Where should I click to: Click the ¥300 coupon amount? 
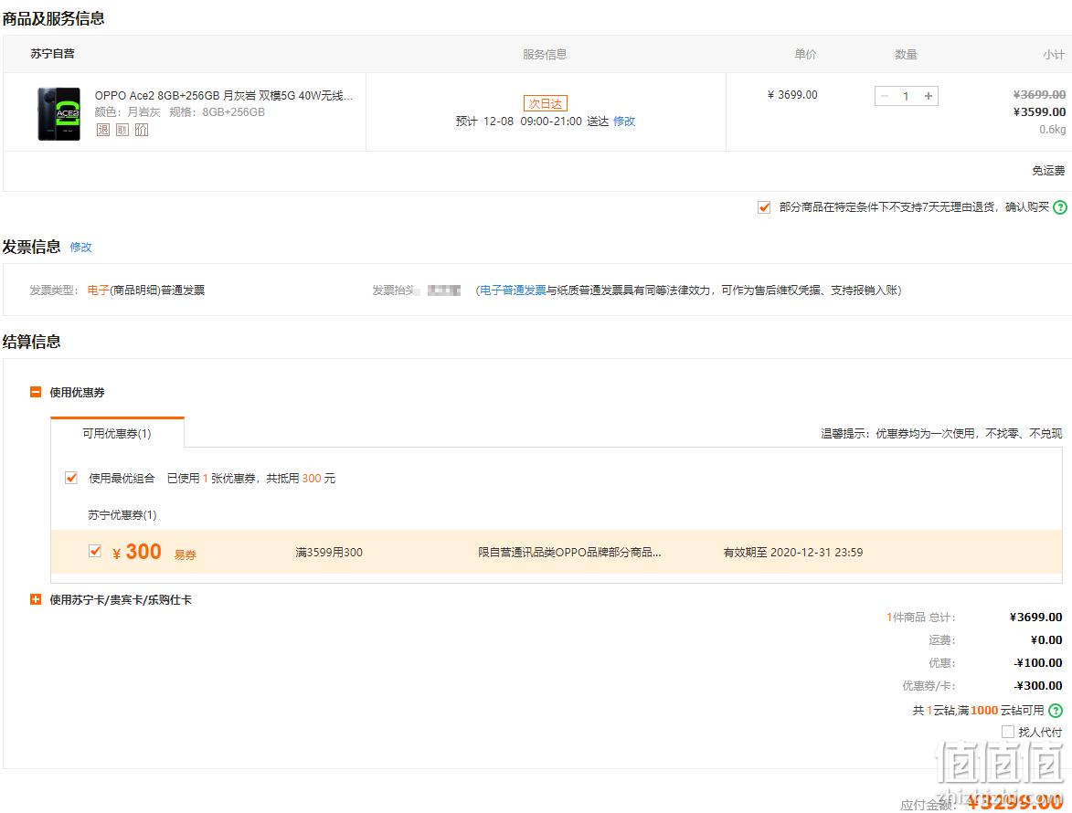[x=137, y=552]
